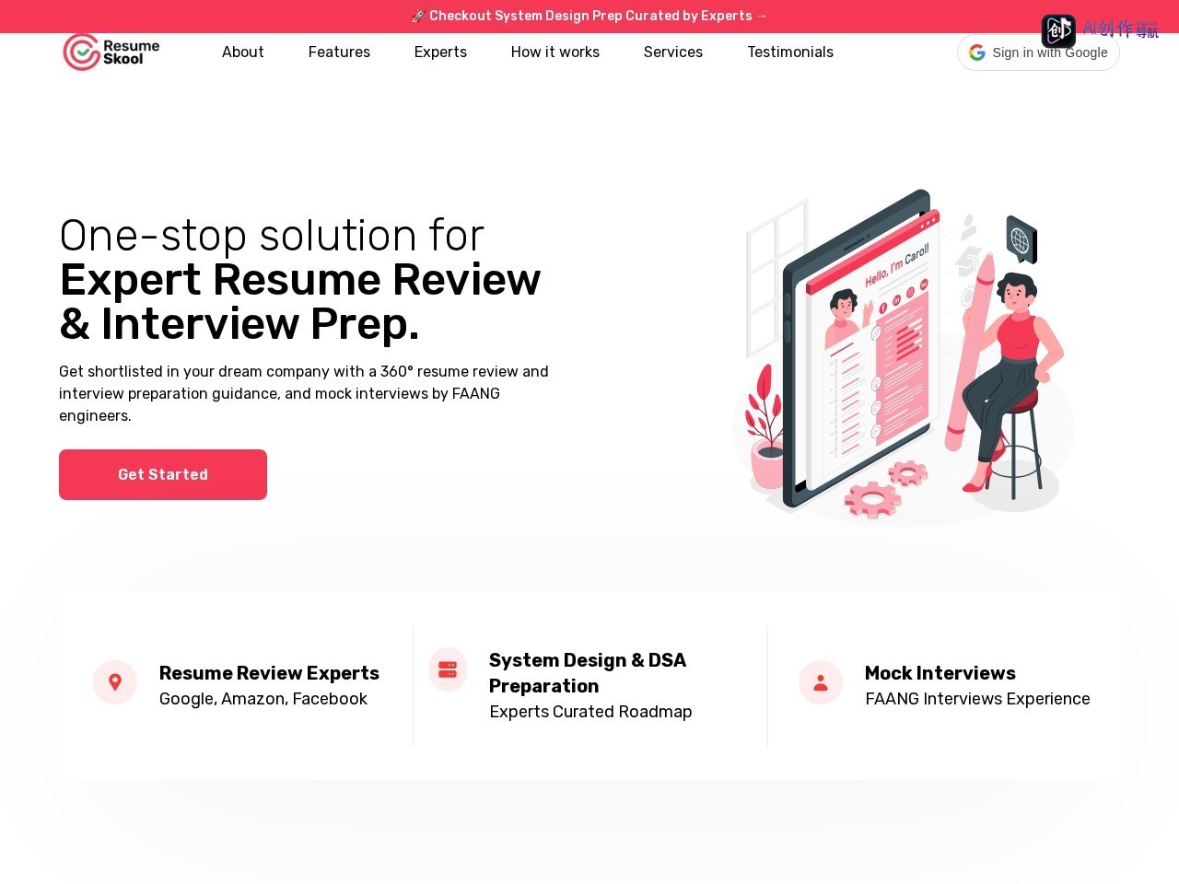The width and height of the screenshot is (1179, 884).
Task: Click the Resume Review Experts heading
Action: 269,673
